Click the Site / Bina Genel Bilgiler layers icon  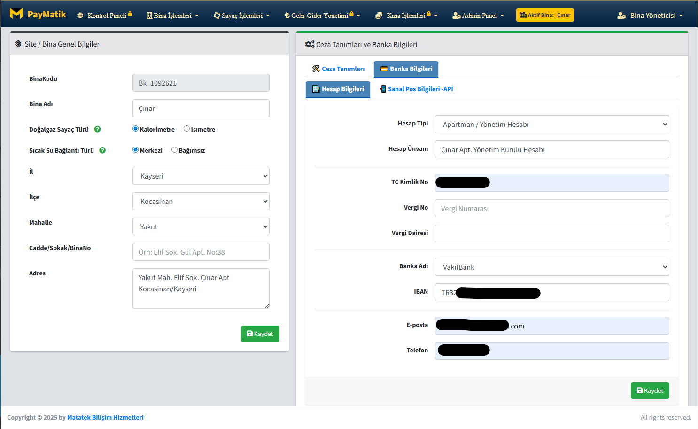18,44
